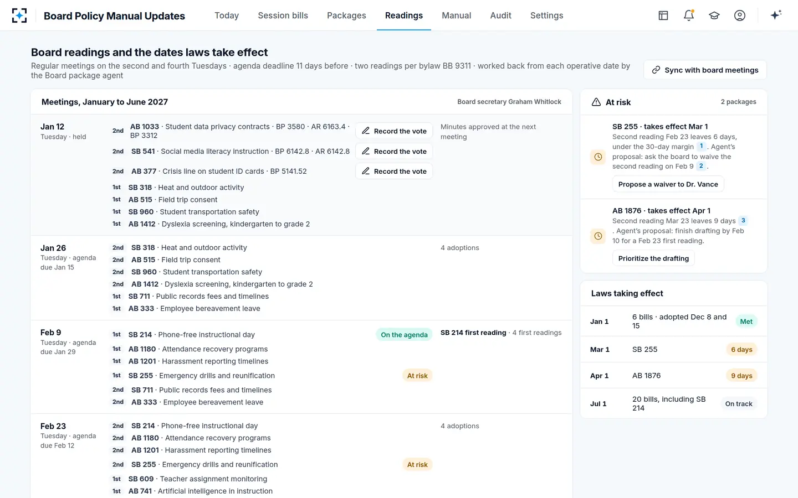Sync with board meetings
The height and width of the screenshot is (498, 798).
tap(705, 70)
